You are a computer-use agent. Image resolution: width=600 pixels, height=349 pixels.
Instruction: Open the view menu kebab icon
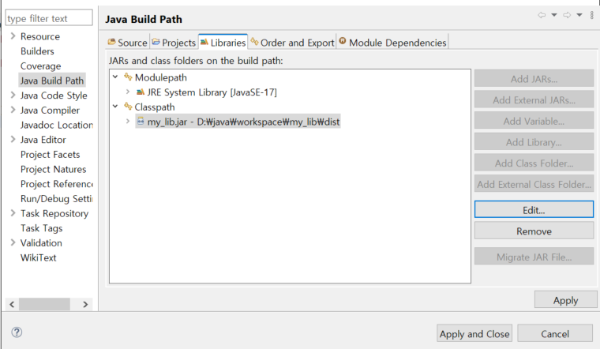point(592,15)
